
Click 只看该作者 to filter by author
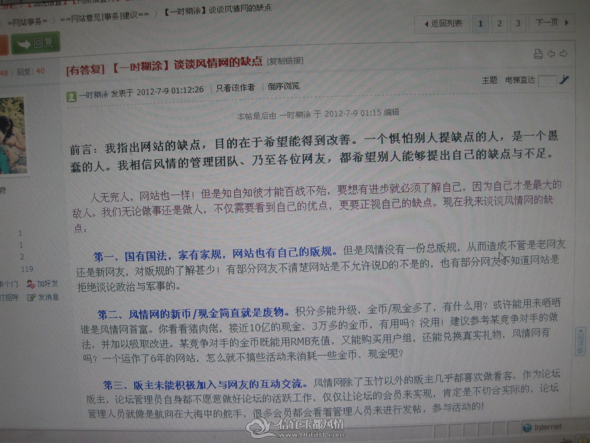(235, 88)
